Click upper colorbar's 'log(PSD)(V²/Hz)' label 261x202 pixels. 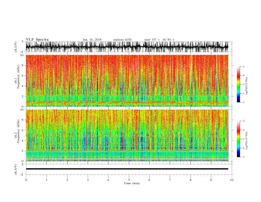(x=246, y=86)
